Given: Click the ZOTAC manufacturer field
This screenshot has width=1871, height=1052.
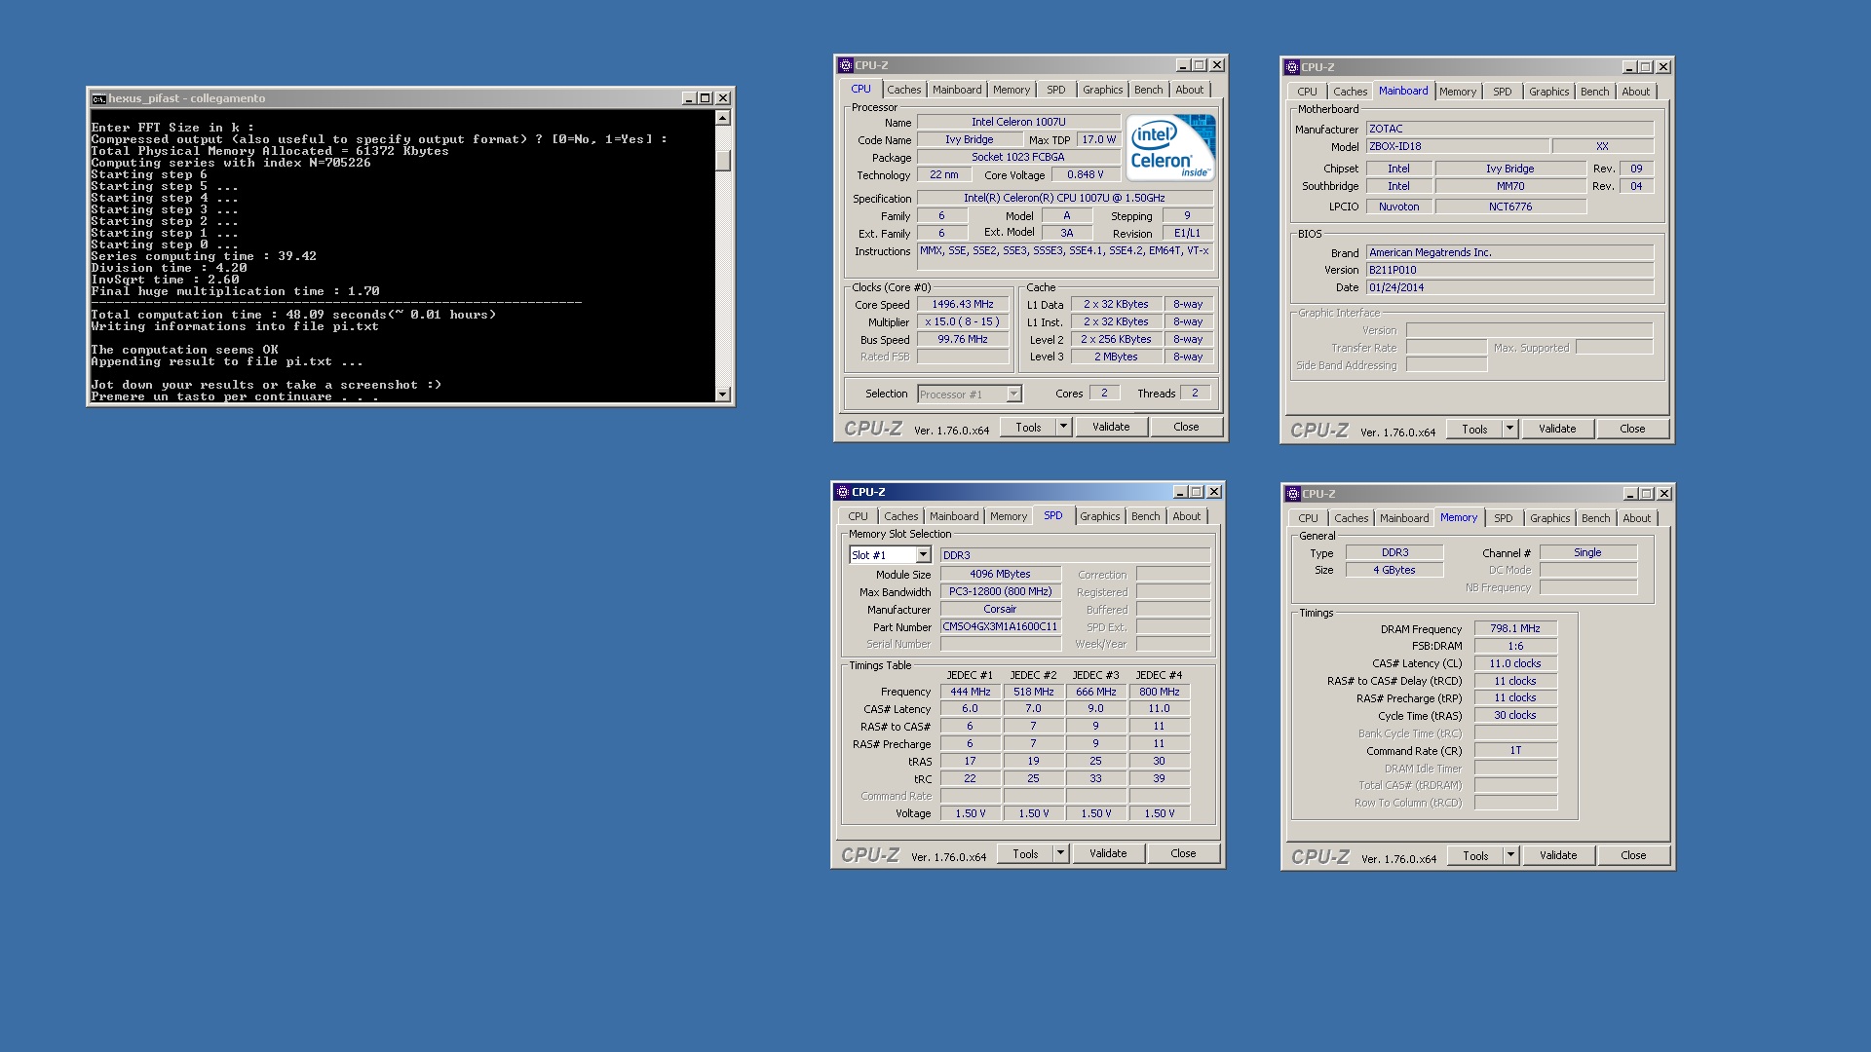Looking at the screenshot, I should (x=1509, y=129).
